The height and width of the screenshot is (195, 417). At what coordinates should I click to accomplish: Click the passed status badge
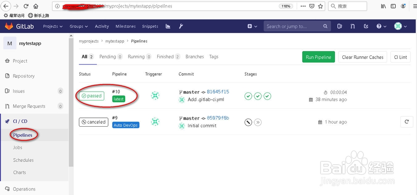point(91,96)
